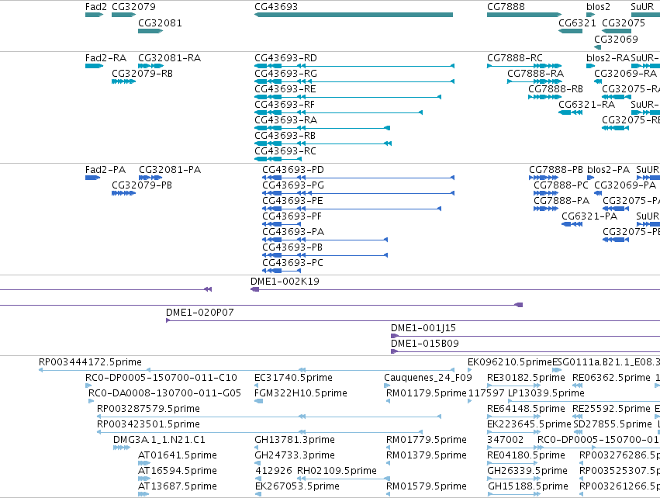Select protein Fad2-PA
The height and width of the screenshot is (498, 660).
pos(105,170)
